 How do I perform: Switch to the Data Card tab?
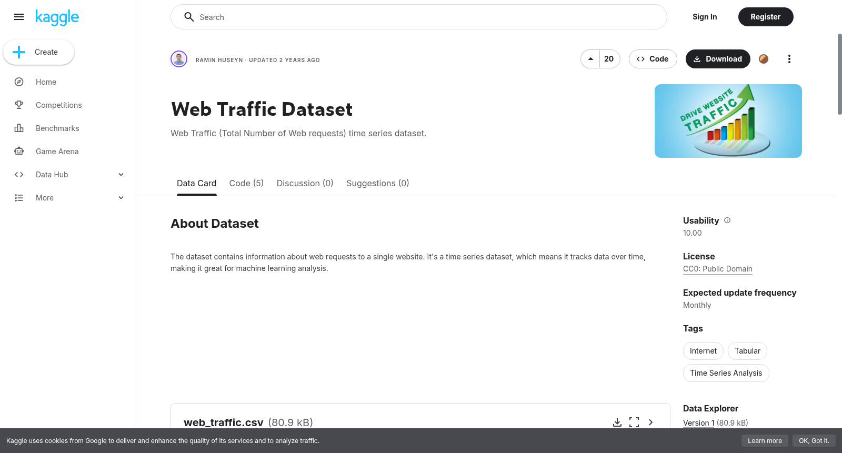[197, 183]
